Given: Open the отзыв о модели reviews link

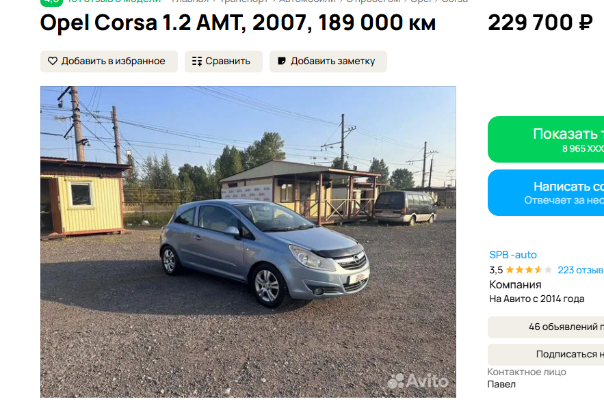Looking at the screenshot, I should pyautogui.click(x=114, y=1).
